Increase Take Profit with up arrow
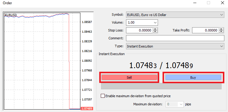This screenshot has width=228, height=112. point(221,29)
